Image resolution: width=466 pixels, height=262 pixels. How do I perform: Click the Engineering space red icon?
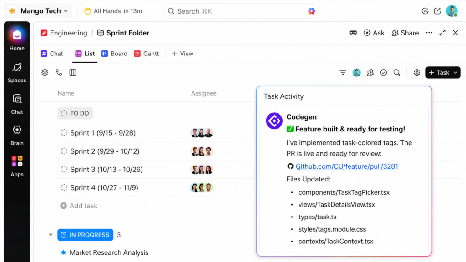click(44, 33)
